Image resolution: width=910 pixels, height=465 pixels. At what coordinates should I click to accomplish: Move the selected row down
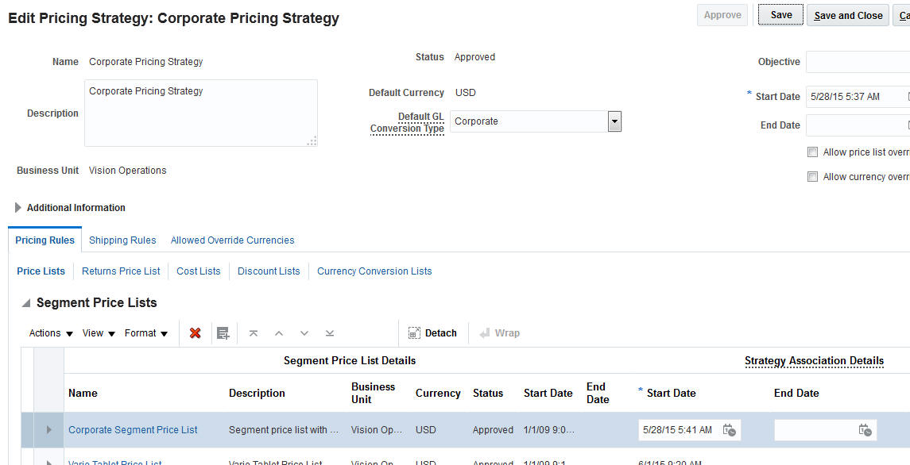pos(304,332)
